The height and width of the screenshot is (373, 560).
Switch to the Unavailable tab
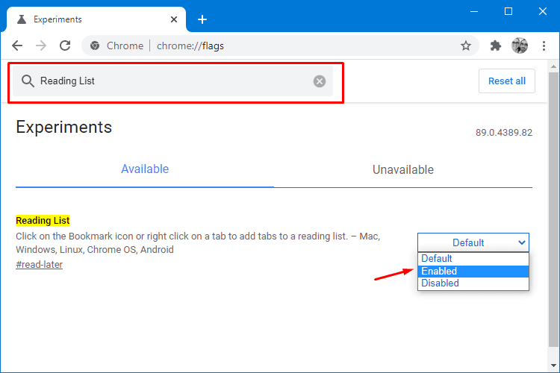[x=403, y=169]
